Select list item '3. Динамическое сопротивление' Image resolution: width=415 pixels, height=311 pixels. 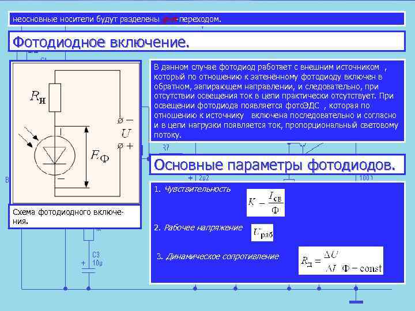[x=217, y=256]
